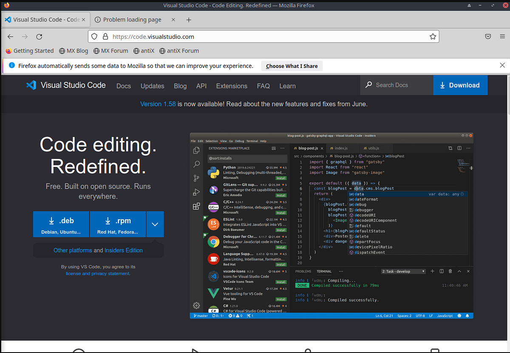Click the blue Download button

460,85
